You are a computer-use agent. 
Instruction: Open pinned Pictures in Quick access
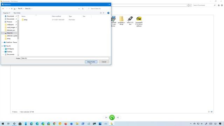coord(9,22)
